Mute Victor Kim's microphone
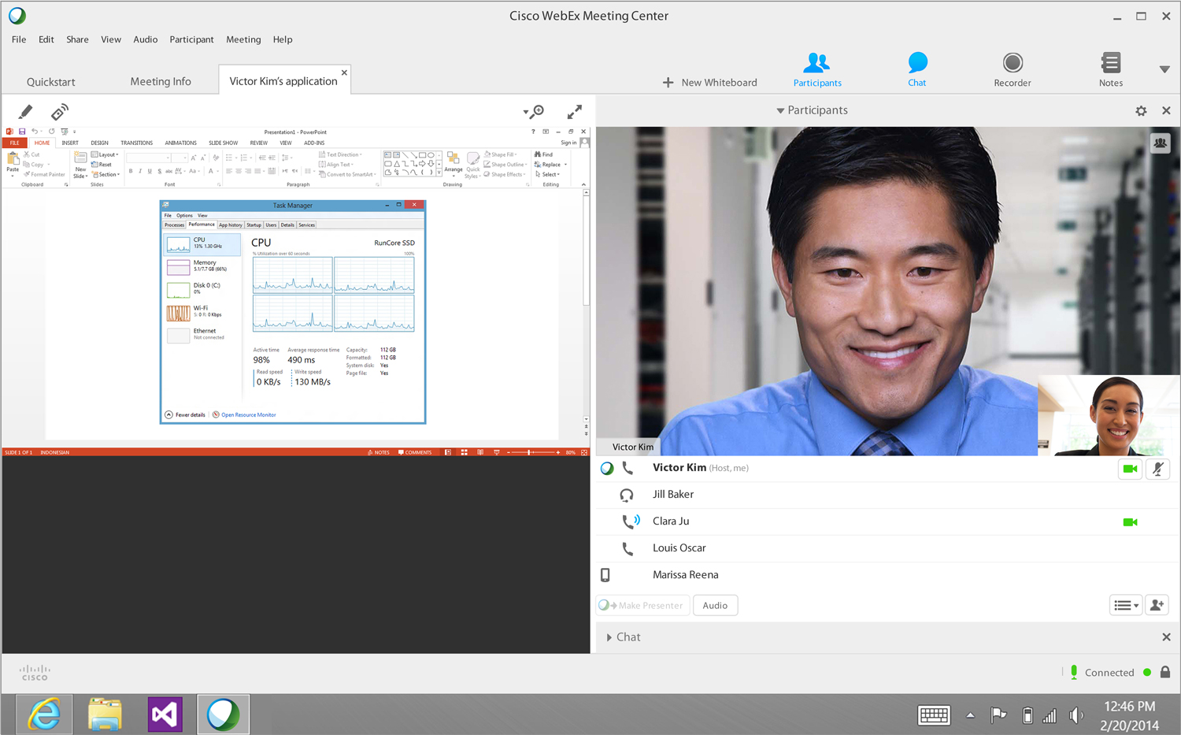 [1157, 469]
